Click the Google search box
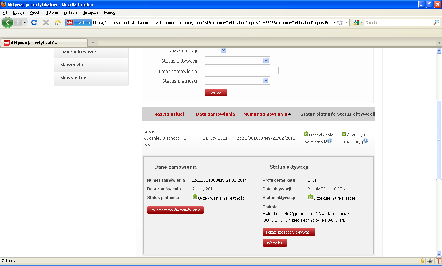The height and width of the screenshot is (266, 442). 398,23
